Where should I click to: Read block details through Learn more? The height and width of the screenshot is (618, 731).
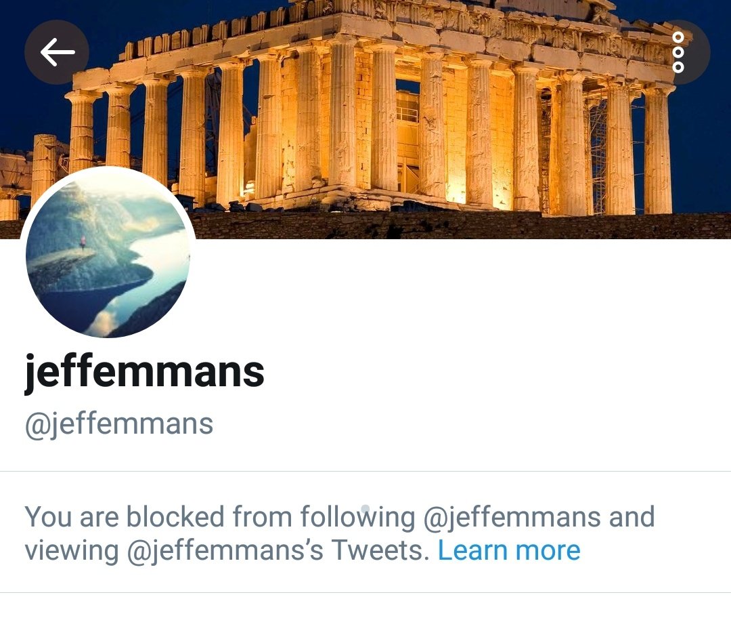(x=509, y=550)
